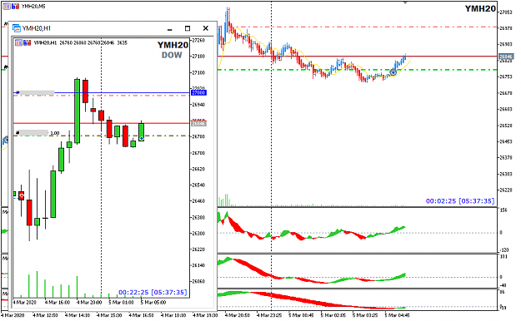This screenshot has width=521, height=321.
Task: Close the YMH20,H1 chart window
Action: coord(206,28)
